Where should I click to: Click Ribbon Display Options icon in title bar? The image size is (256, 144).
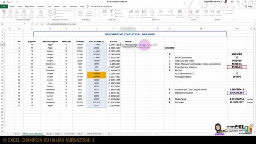(232, 2)
